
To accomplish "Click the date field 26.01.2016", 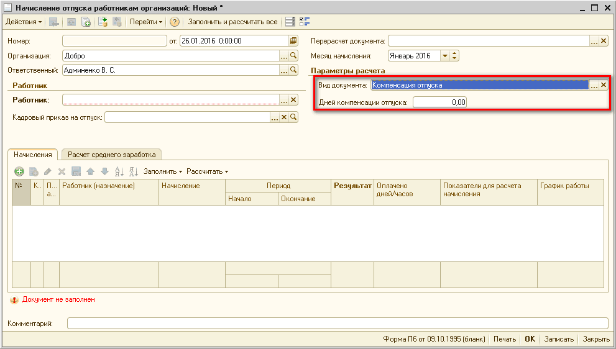I will coord(234,41).
